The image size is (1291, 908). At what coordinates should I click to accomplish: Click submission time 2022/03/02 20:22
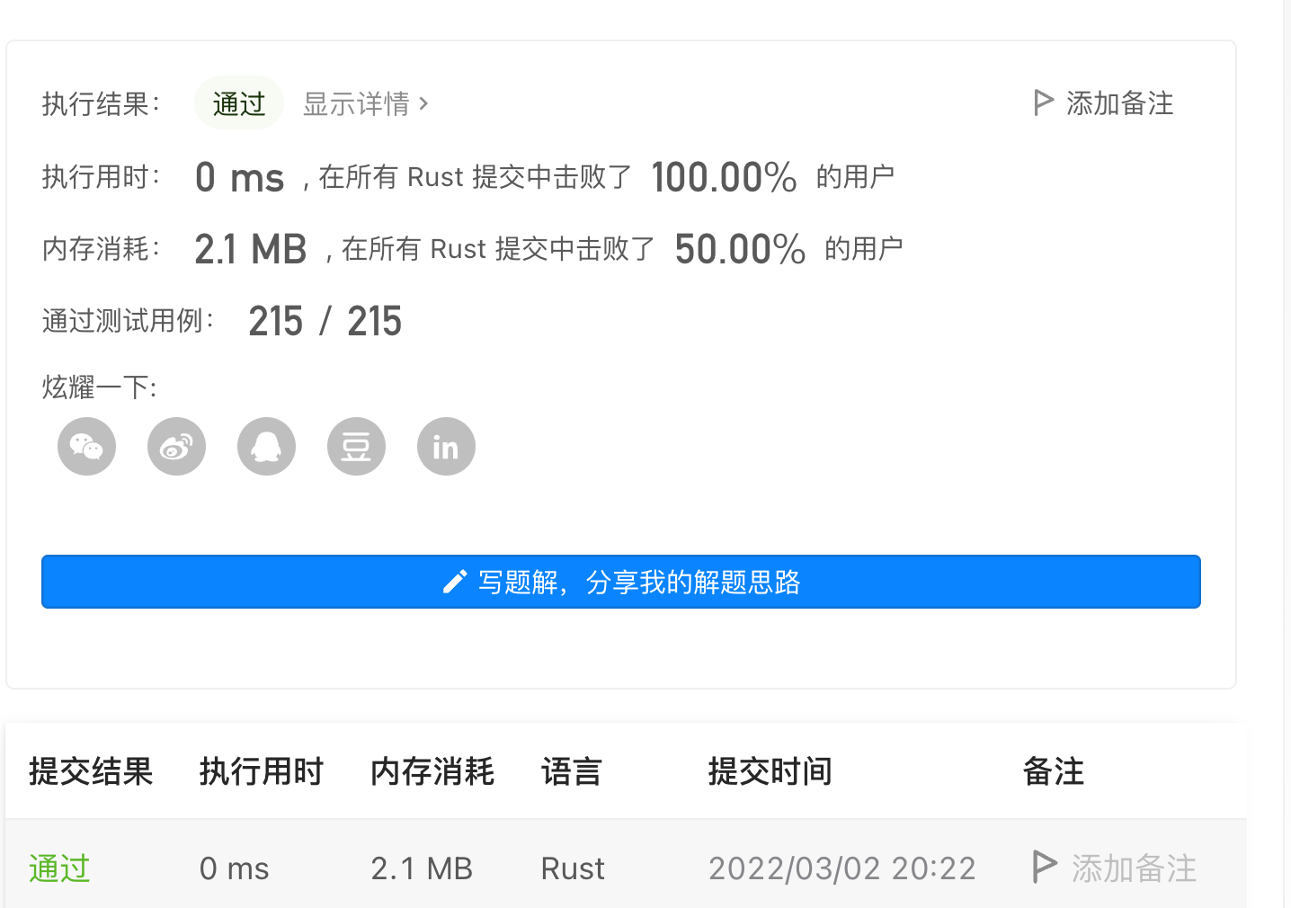(842, 868)
